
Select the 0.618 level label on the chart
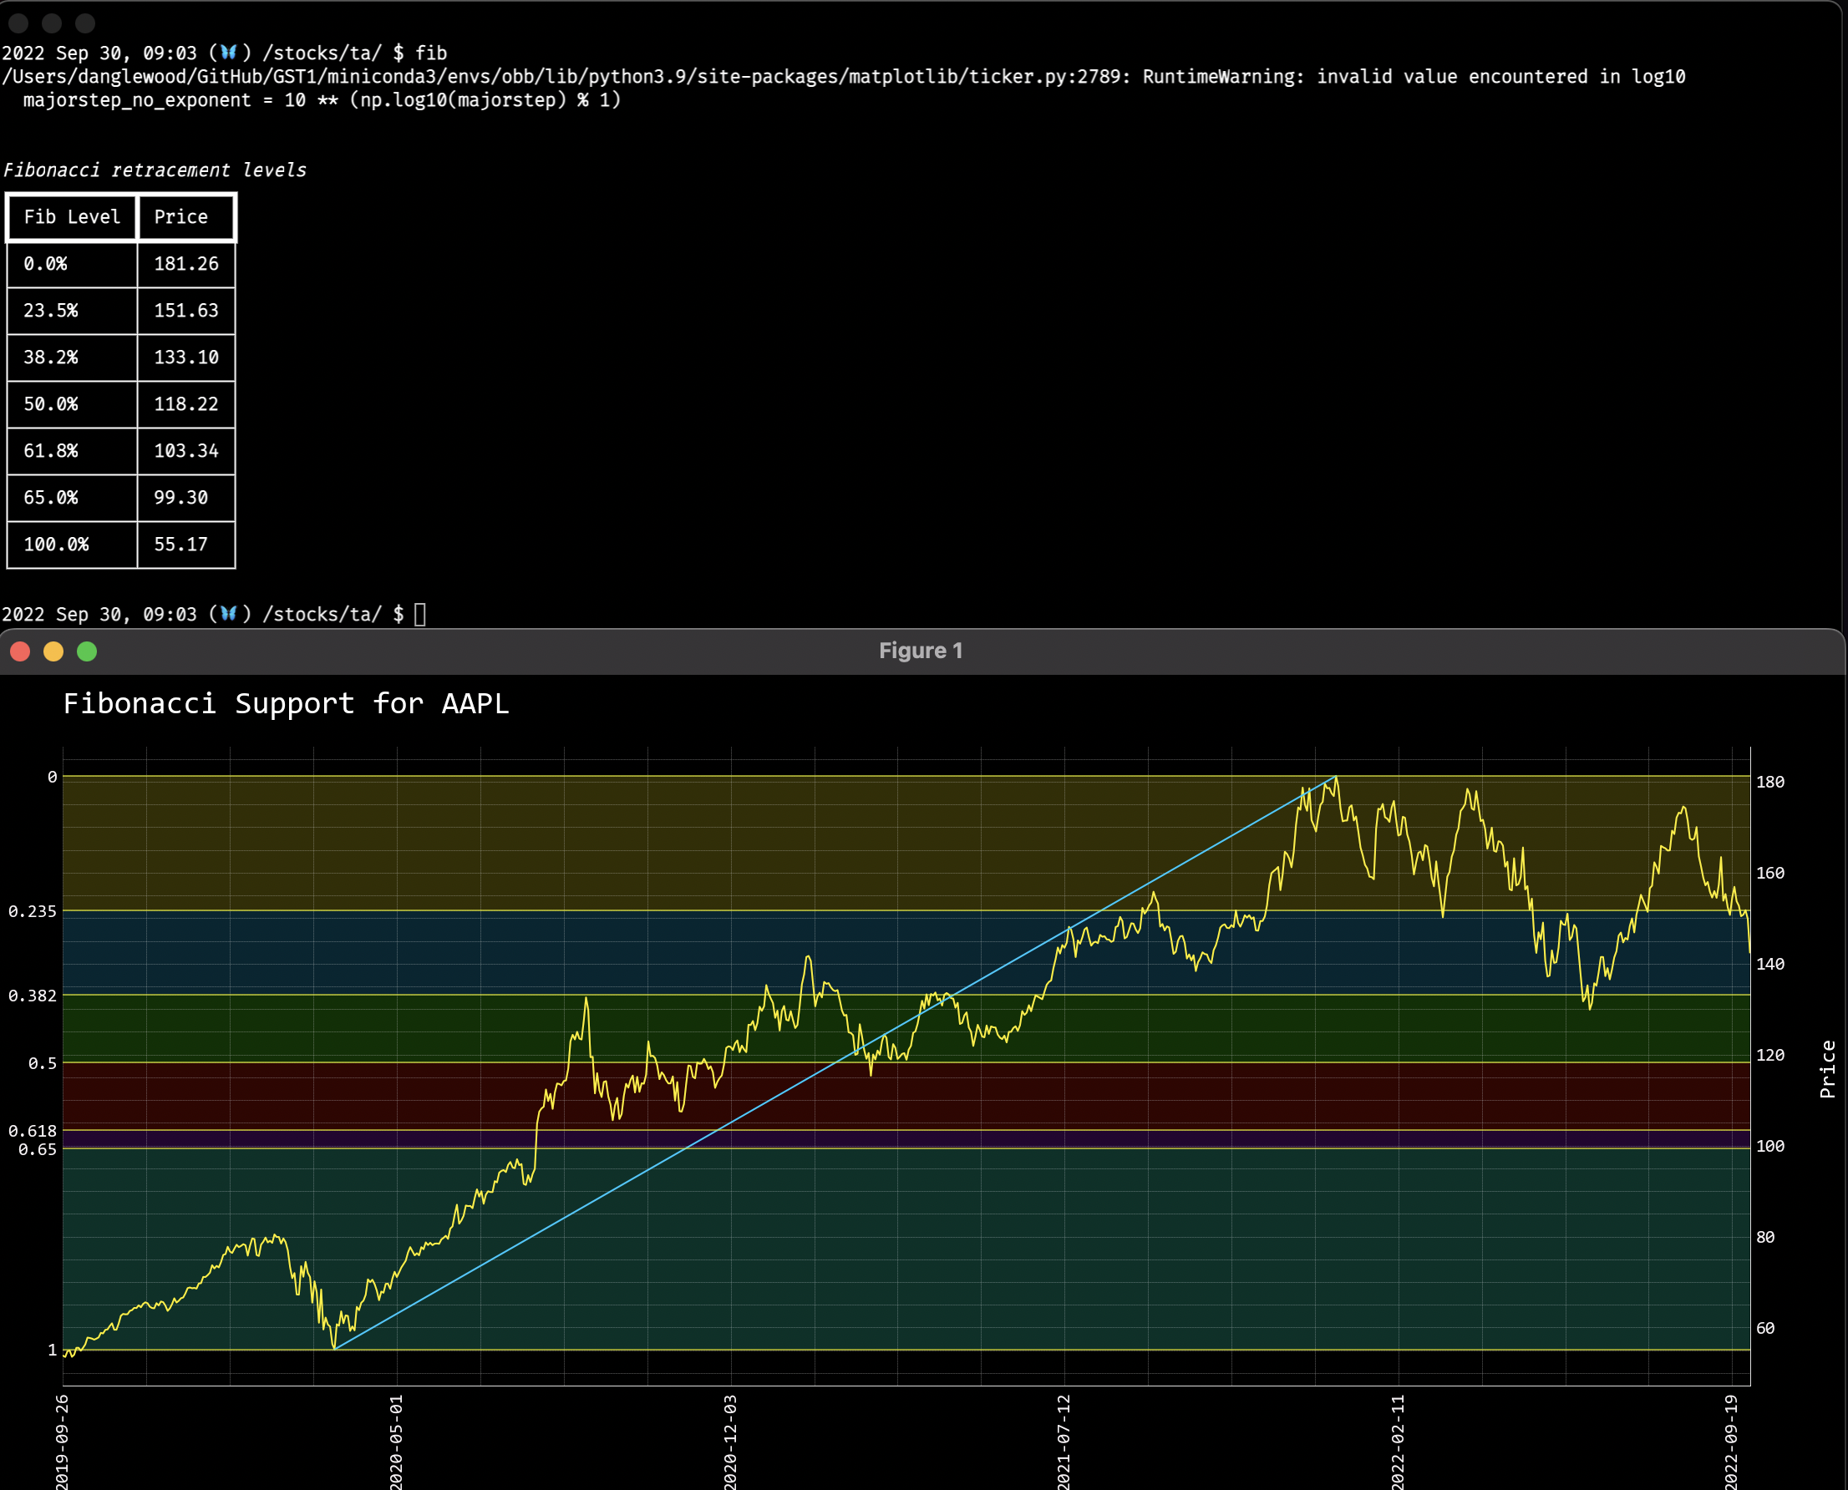pos(33,1130)
